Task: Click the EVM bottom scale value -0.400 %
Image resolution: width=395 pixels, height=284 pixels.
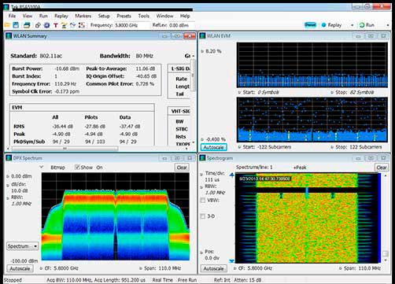Action: 216,139
